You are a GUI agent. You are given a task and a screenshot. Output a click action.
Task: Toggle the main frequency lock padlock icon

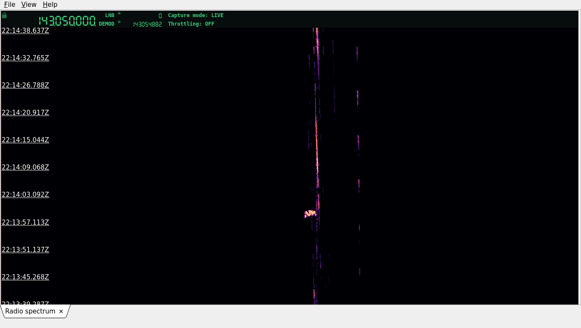(4, 15)
